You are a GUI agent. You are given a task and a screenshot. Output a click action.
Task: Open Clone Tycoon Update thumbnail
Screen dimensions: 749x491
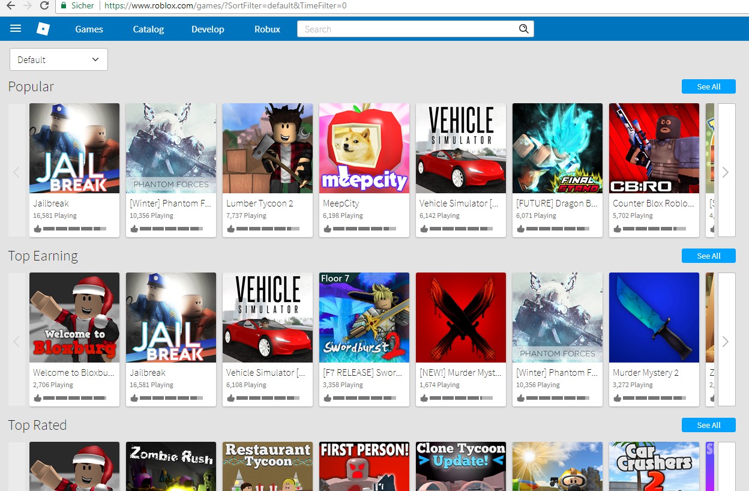click(461, 466)
